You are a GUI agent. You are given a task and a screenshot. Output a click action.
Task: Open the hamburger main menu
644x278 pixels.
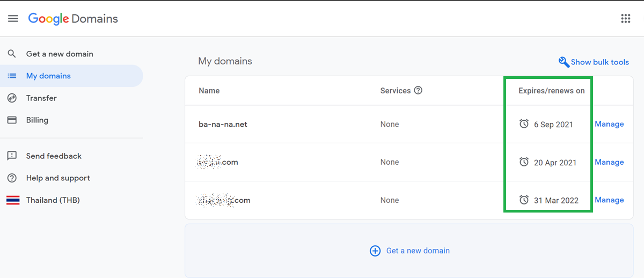pyautogui.click(x=13, y=19)
